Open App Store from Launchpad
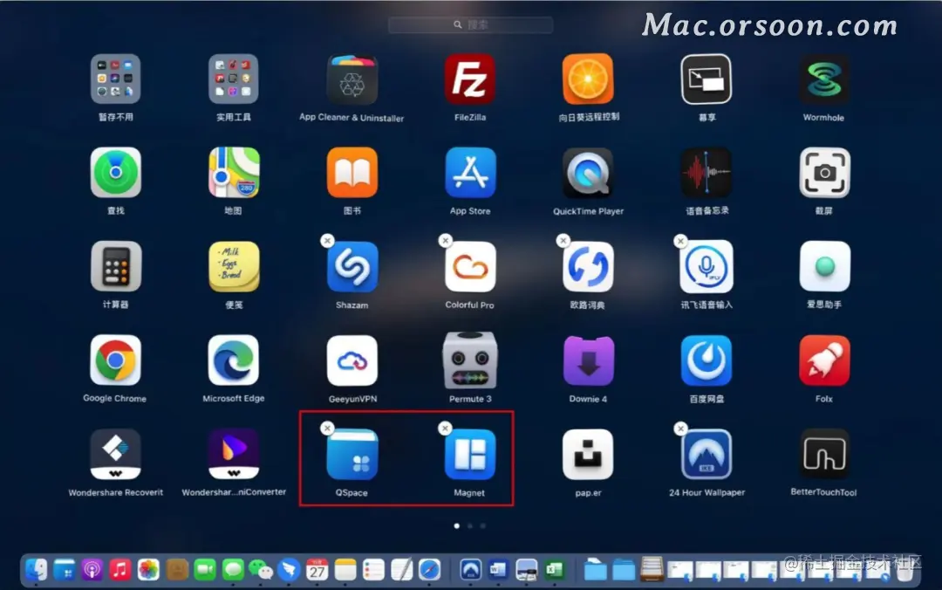The width and height of the screenshot is (942, 590). click(470, 173)
